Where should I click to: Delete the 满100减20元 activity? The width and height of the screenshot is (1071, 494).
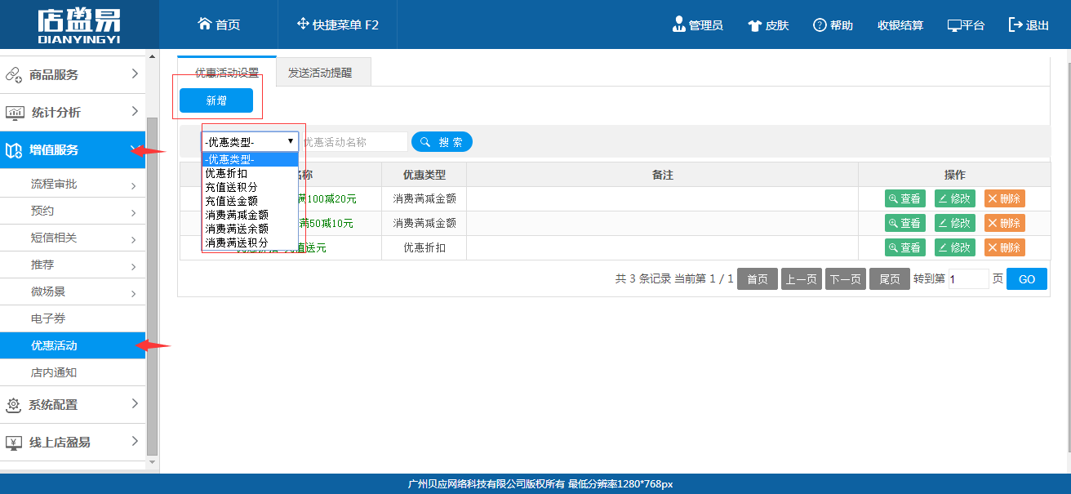pyautogui.click(x=1005, y=198)
